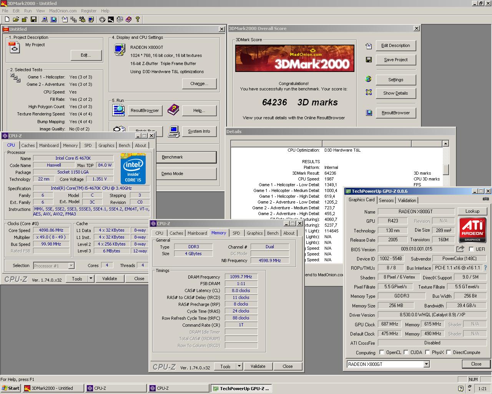
Task: Click the purple help book icon in Run section
Action: 173,110
